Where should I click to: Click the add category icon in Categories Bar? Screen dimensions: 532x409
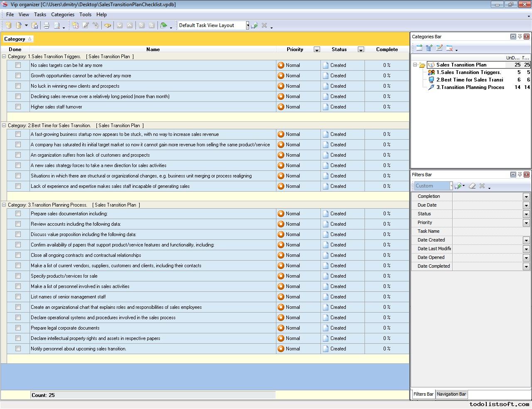(x=419, y=48)
